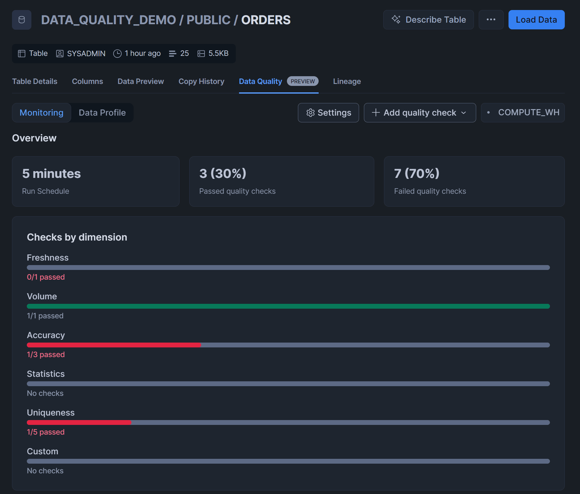Open the three-dot more options menu

click(491, 20)
